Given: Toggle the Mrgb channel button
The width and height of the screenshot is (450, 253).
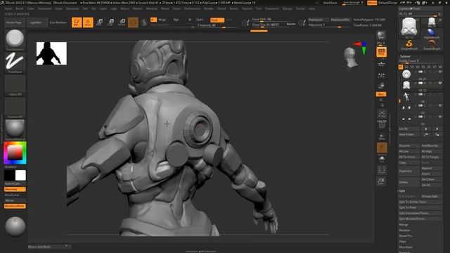Looking at the screenshot, I should click(162, 20).
